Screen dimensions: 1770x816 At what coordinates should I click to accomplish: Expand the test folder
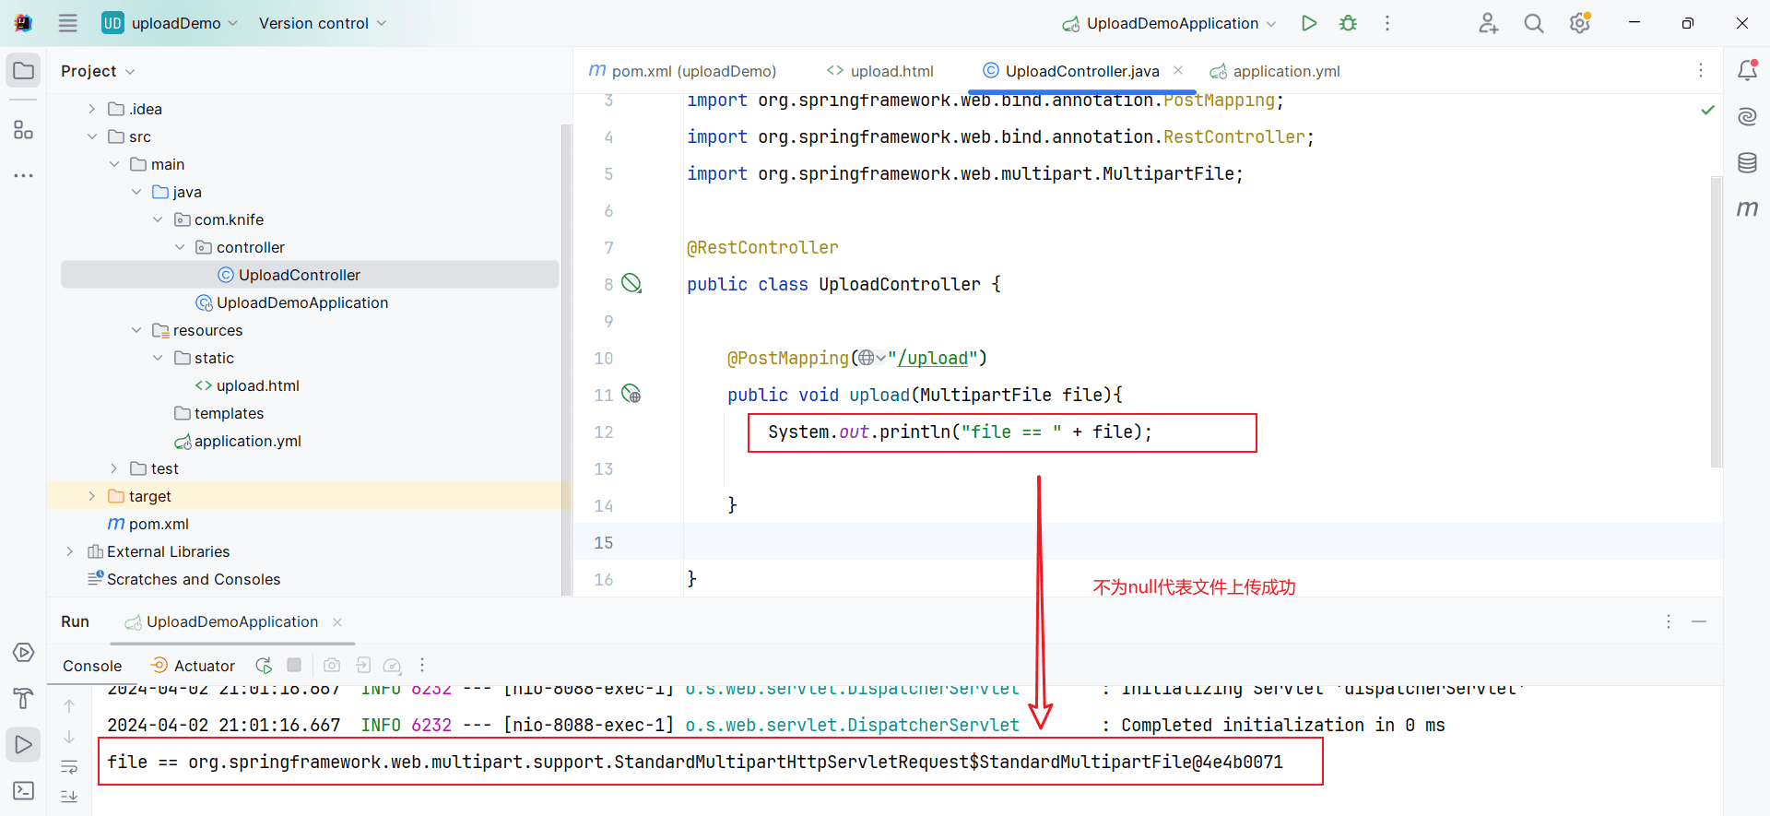113,468
